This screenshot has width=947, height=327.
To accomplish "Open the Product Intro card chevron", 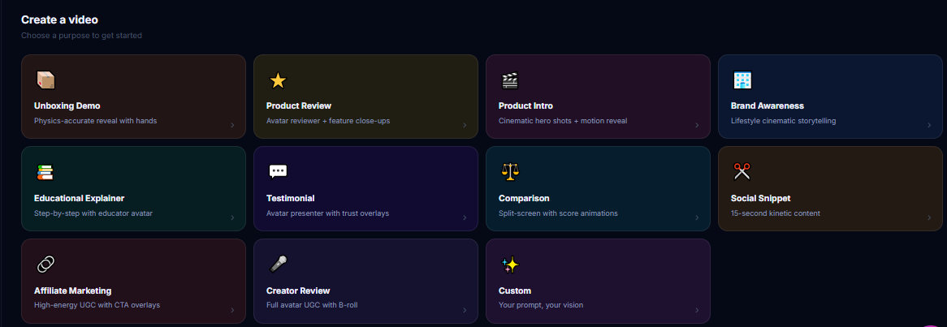I will point(696,126).
